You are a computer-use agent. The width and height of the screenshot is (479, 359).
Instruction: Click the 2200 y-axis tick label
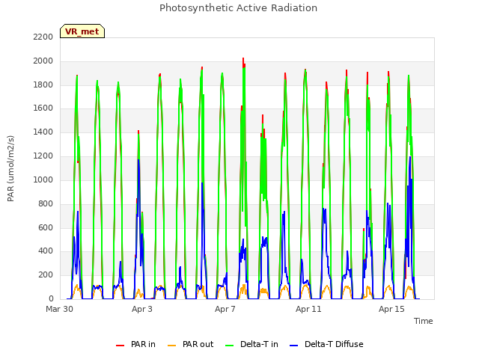[43, 37]
